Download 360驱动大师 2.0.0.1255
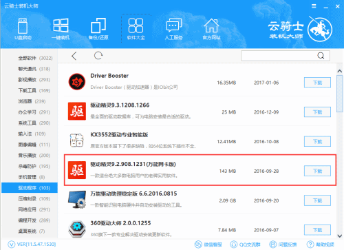This screenshot has width=344, height=250. (x=317, y=230)
